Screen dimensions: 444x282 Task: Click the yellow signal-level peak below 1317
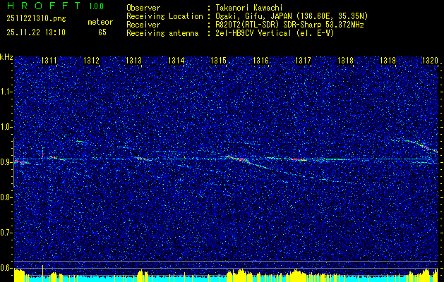[x=297, y=275]
